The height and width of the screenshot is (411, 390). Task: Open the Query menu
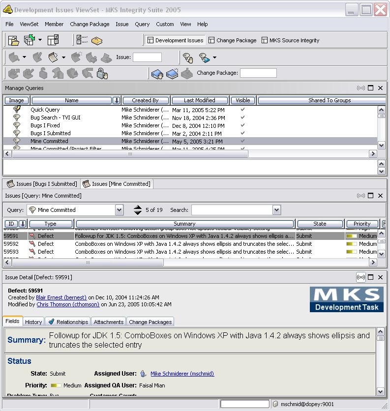coord(142,24)
